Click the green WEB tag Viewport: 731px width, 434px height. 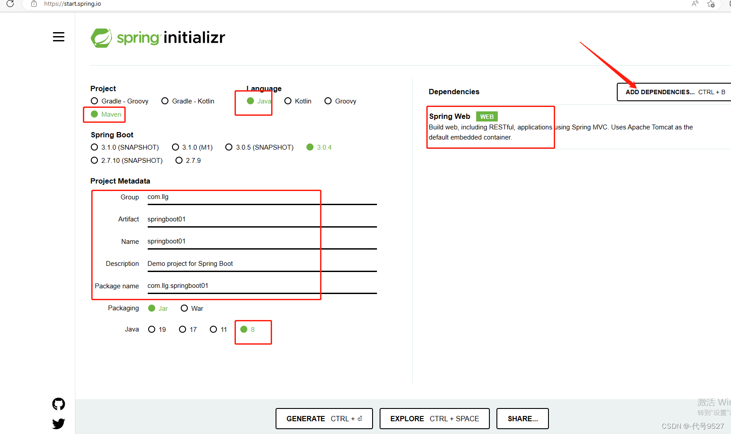pyautogui.click(x=487, y=117)
